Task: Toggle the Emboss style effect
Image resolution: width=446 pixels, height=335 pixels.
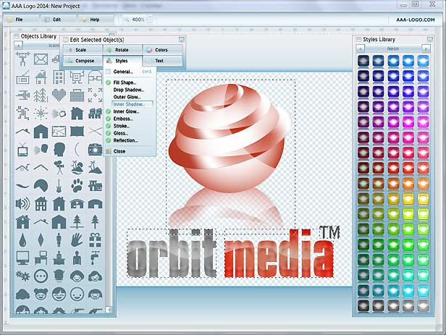Action: coord(123,119)
